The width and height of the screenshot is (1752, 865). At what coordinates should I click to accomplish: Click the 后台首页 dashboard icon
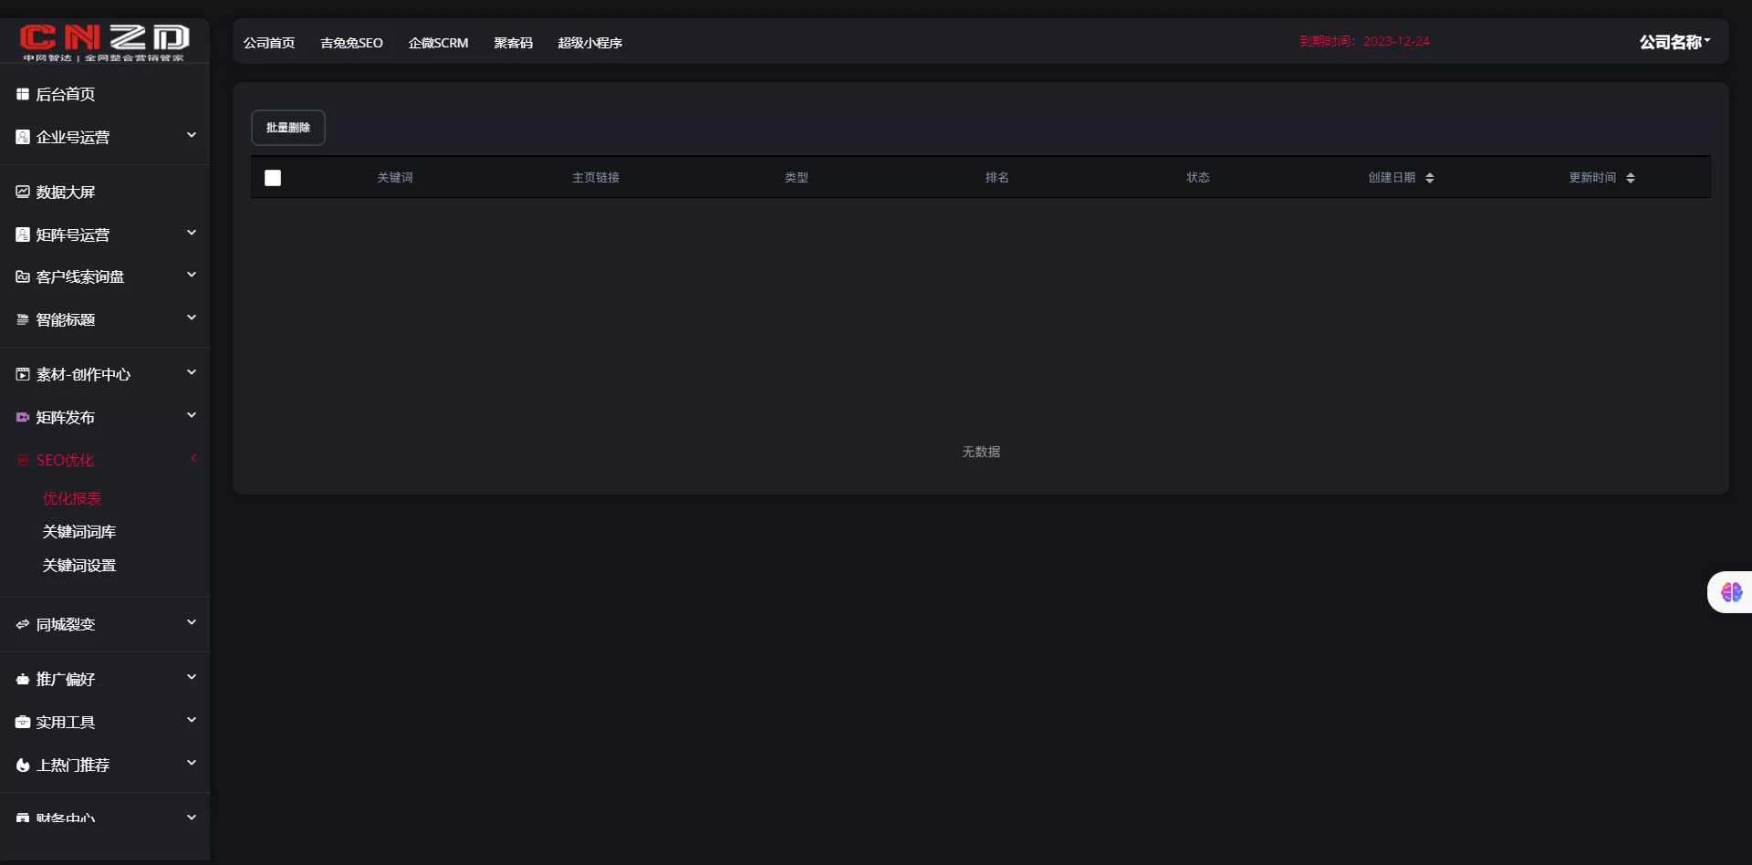23,94
